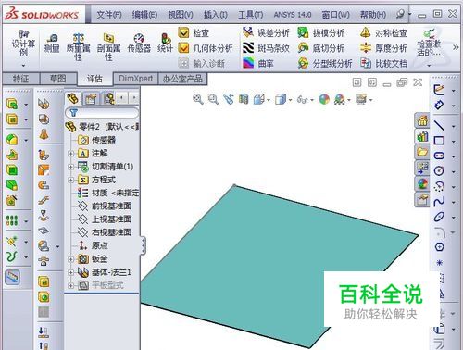Open the PropertyManager tab icon

91,98
